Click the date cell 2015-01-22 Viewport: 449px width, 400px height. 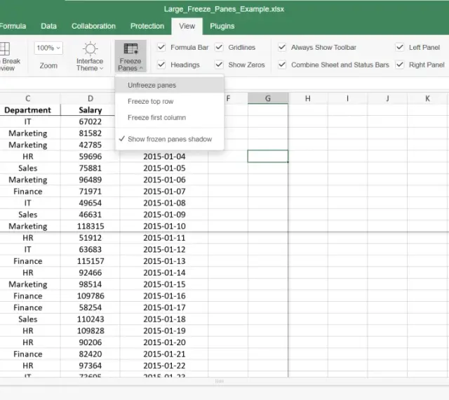click(164, 366)
